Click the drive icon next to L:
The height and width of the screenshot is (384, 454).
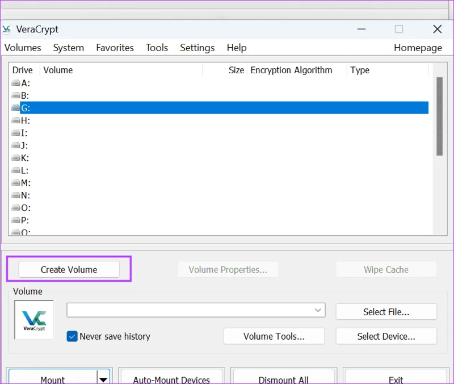coord(16,170)
